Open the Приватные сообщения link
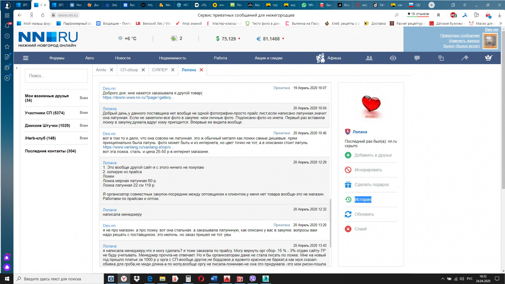This screenshot has width=505, height=284. click(459, 35)
